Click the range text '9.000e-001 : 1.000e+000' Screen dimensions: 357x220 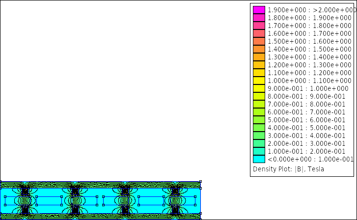coord(308,88)
